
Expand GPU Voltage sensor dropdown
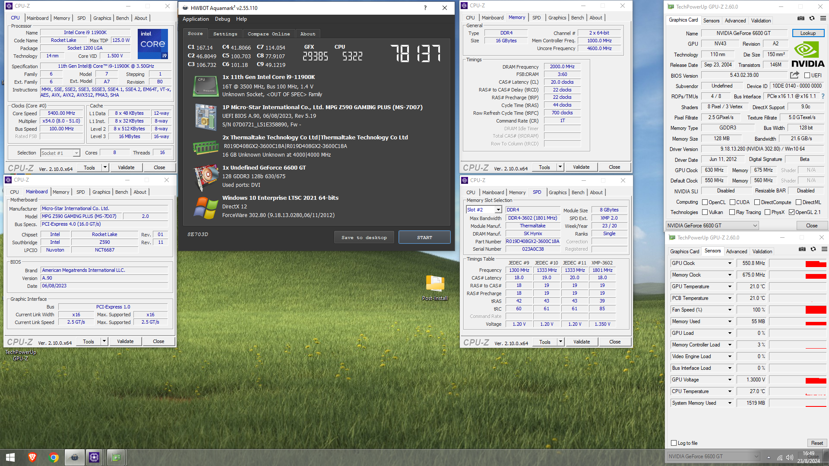click(x=730, y=380)
